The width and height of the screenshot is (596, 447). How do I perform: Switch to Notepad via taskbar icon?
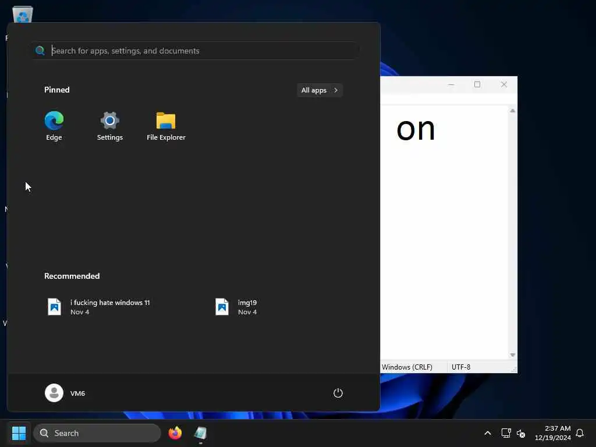pyautogui.click(x=200, y=433)
